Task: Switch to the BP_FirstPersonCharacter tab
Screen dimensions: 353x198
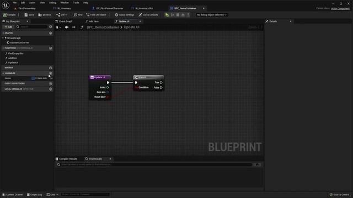Action: click(110, 8)
